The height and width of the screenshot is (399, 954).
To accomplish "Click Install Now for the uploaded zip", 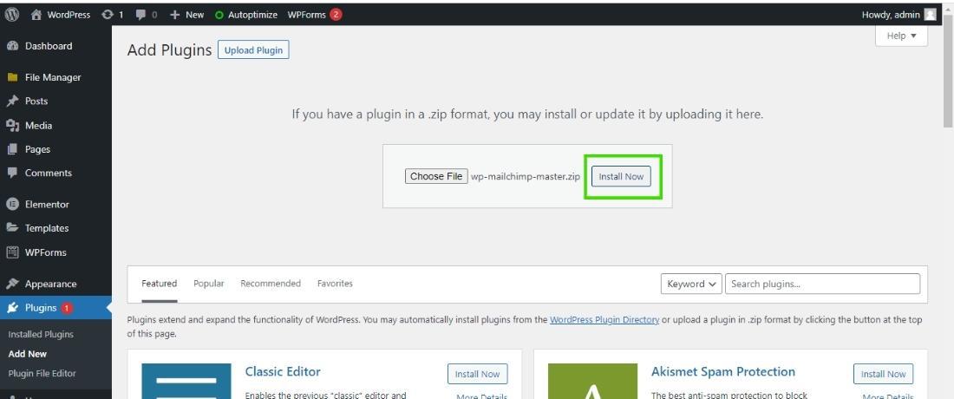I will [x=621, y=176].
